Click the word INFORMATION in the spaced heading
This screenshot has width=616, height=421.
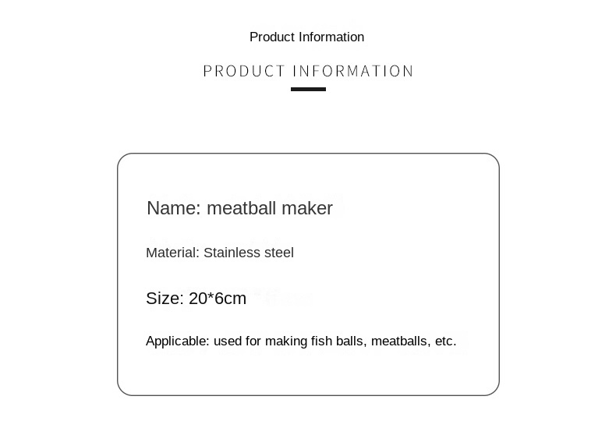click(353, 72)
